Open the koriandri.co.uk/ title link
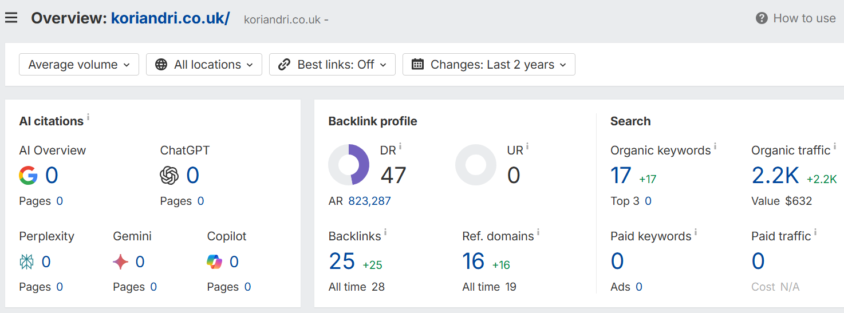844x313 pixels. click(170, 18)
